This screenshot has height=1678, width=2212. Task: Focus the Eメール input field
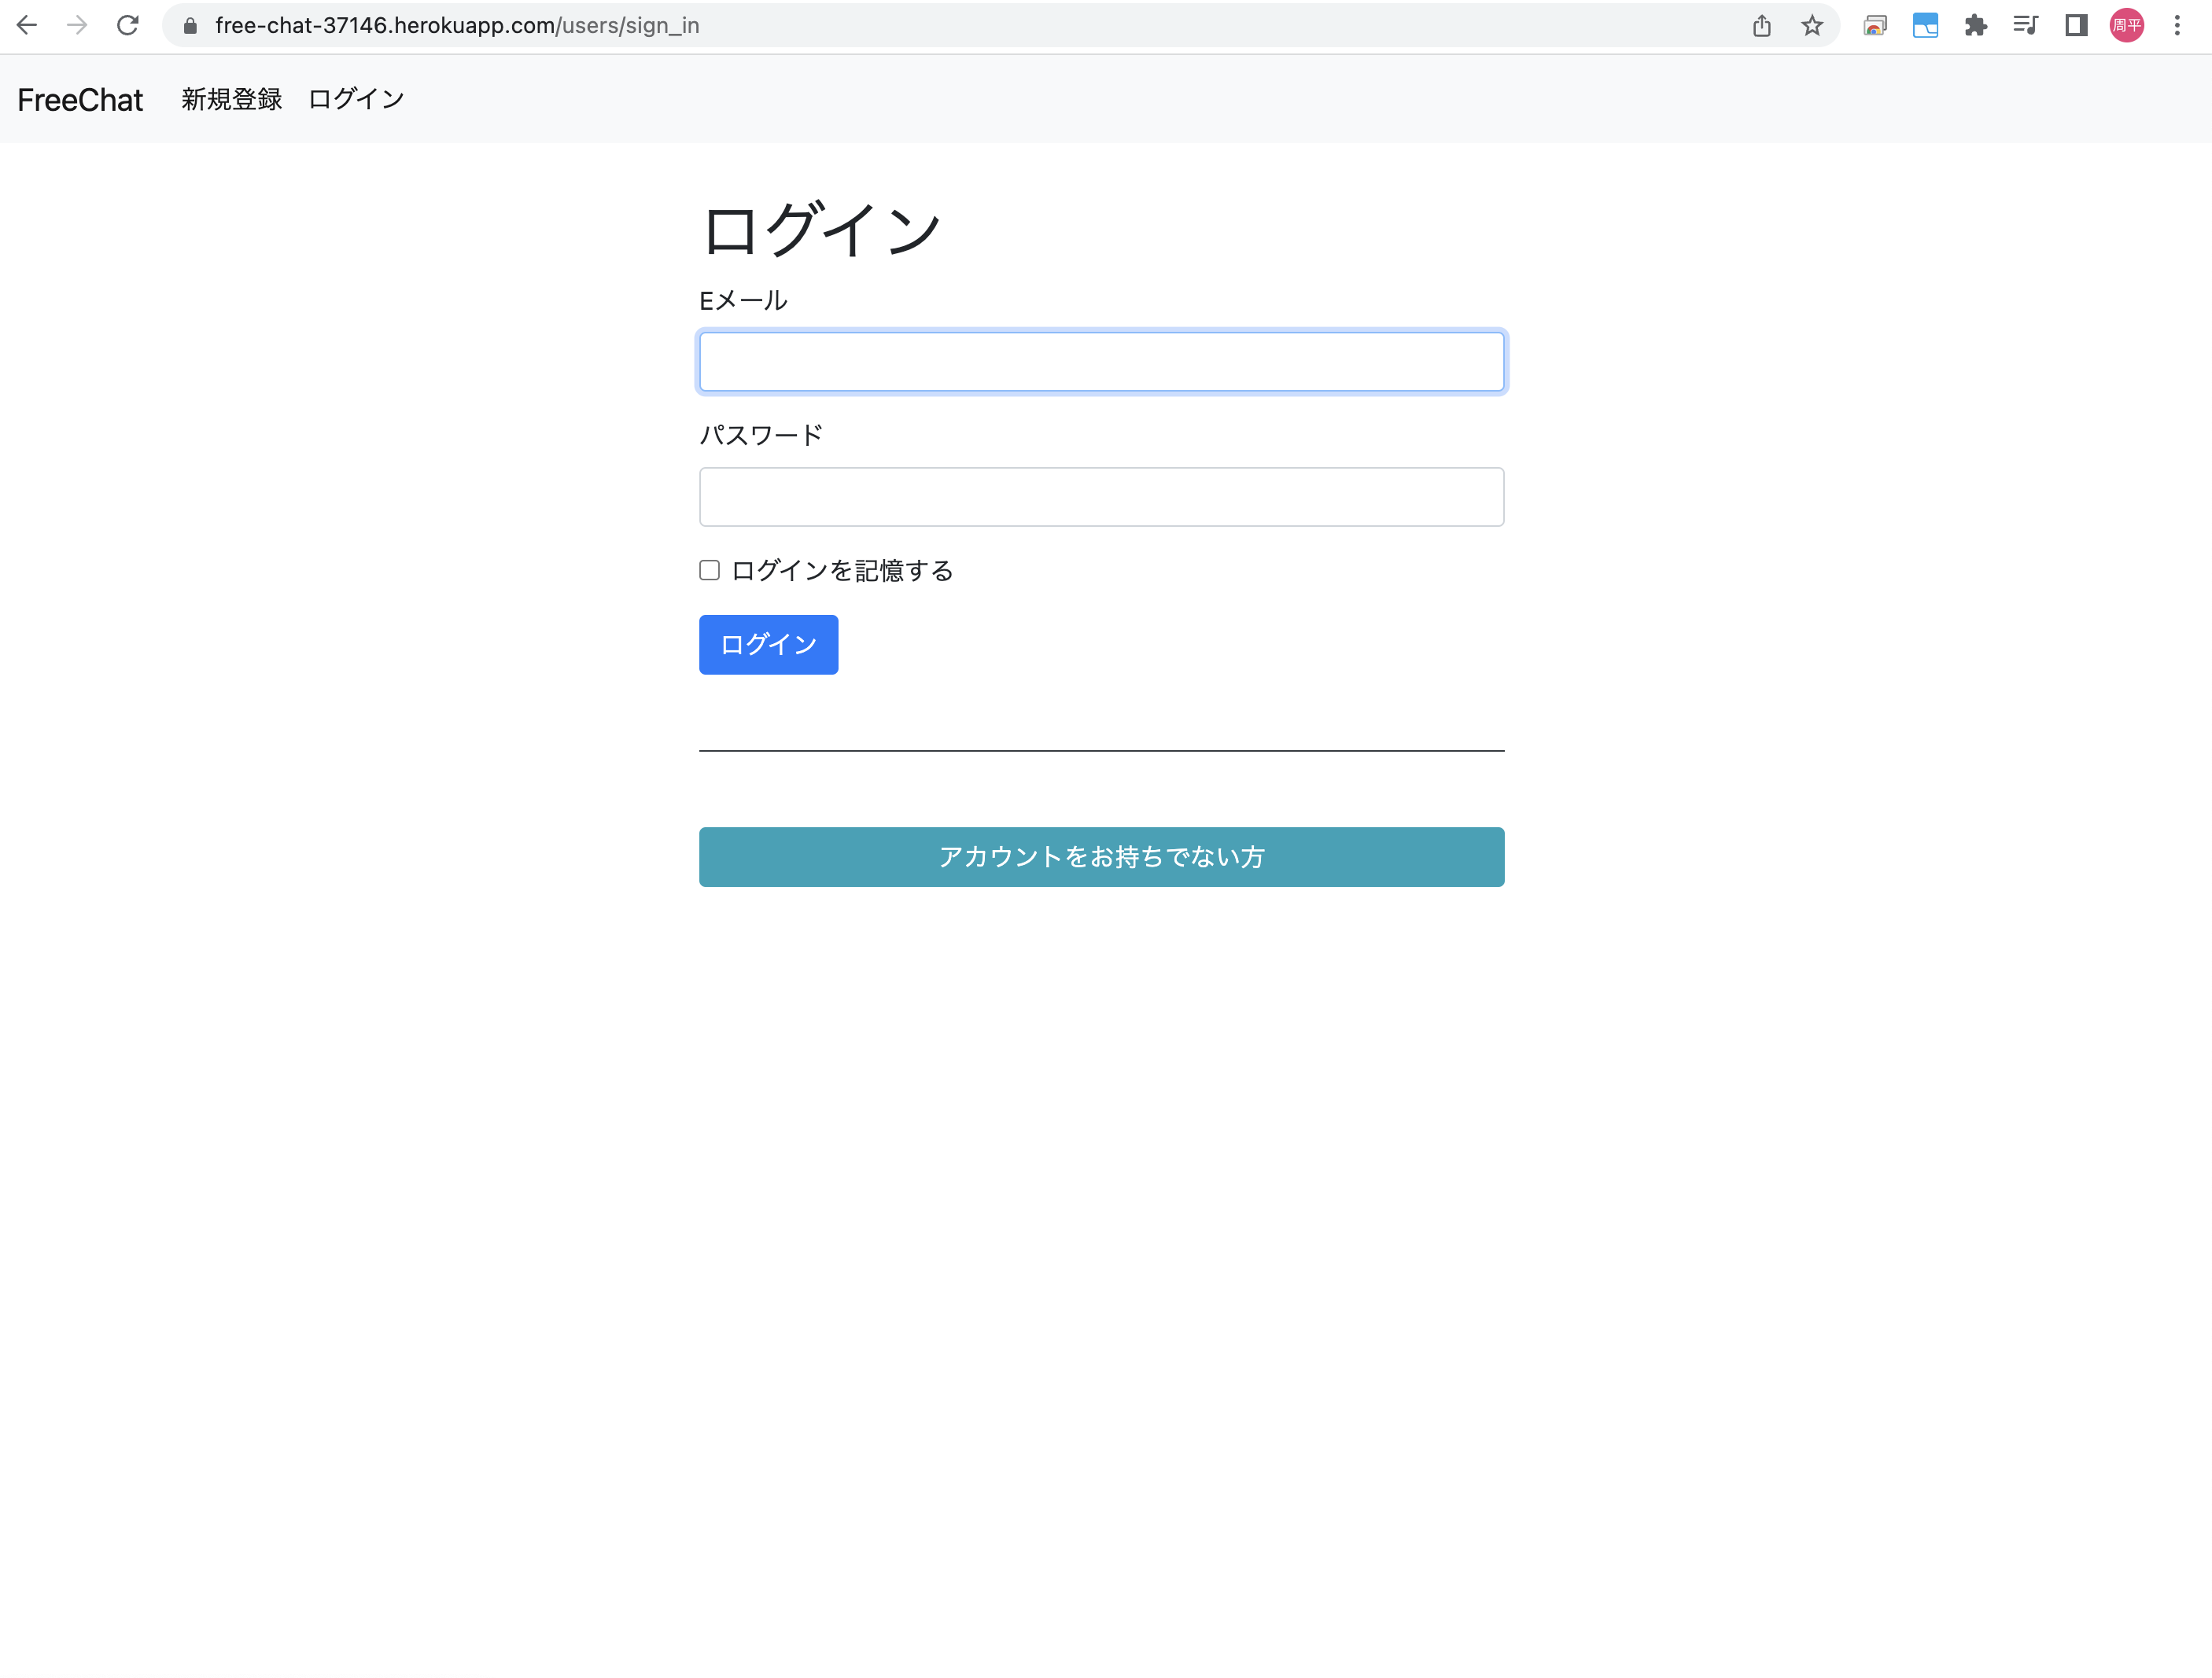[x=1101, y=361]
